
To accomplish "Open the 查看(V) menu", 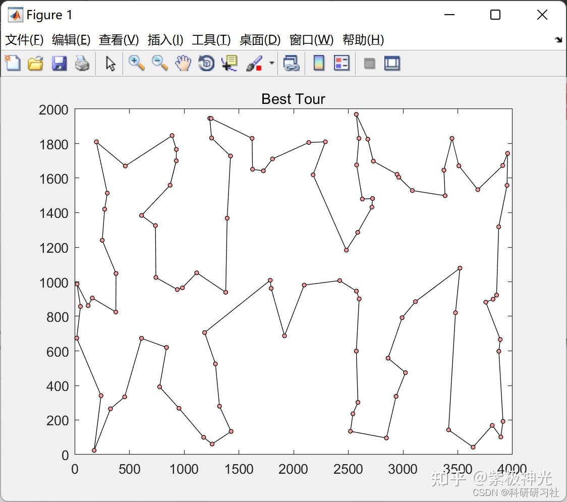I will tap(119, 39).
